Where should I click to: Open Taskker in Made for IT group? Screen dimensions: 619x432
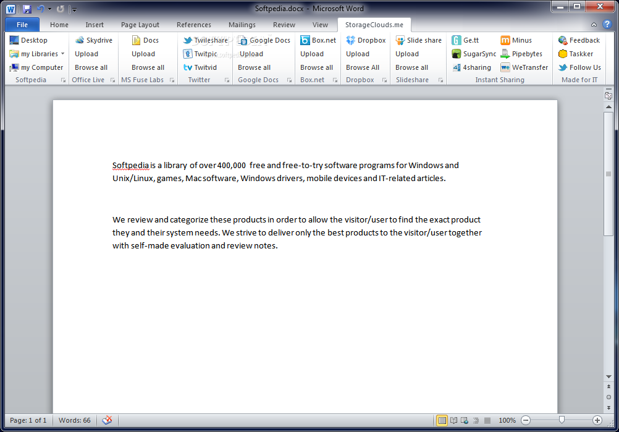576,54
